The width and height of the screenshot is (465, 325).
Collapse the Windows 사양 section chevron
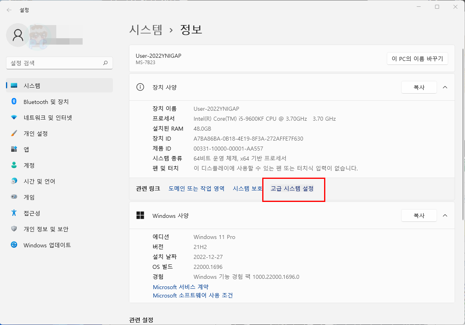(445, 215)
